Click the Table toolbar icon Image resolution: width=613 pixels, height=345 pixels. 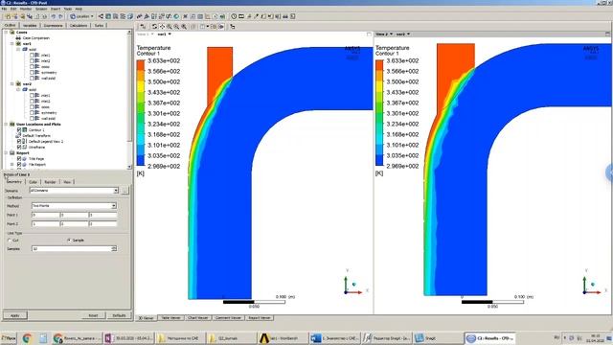pos(200,16)
